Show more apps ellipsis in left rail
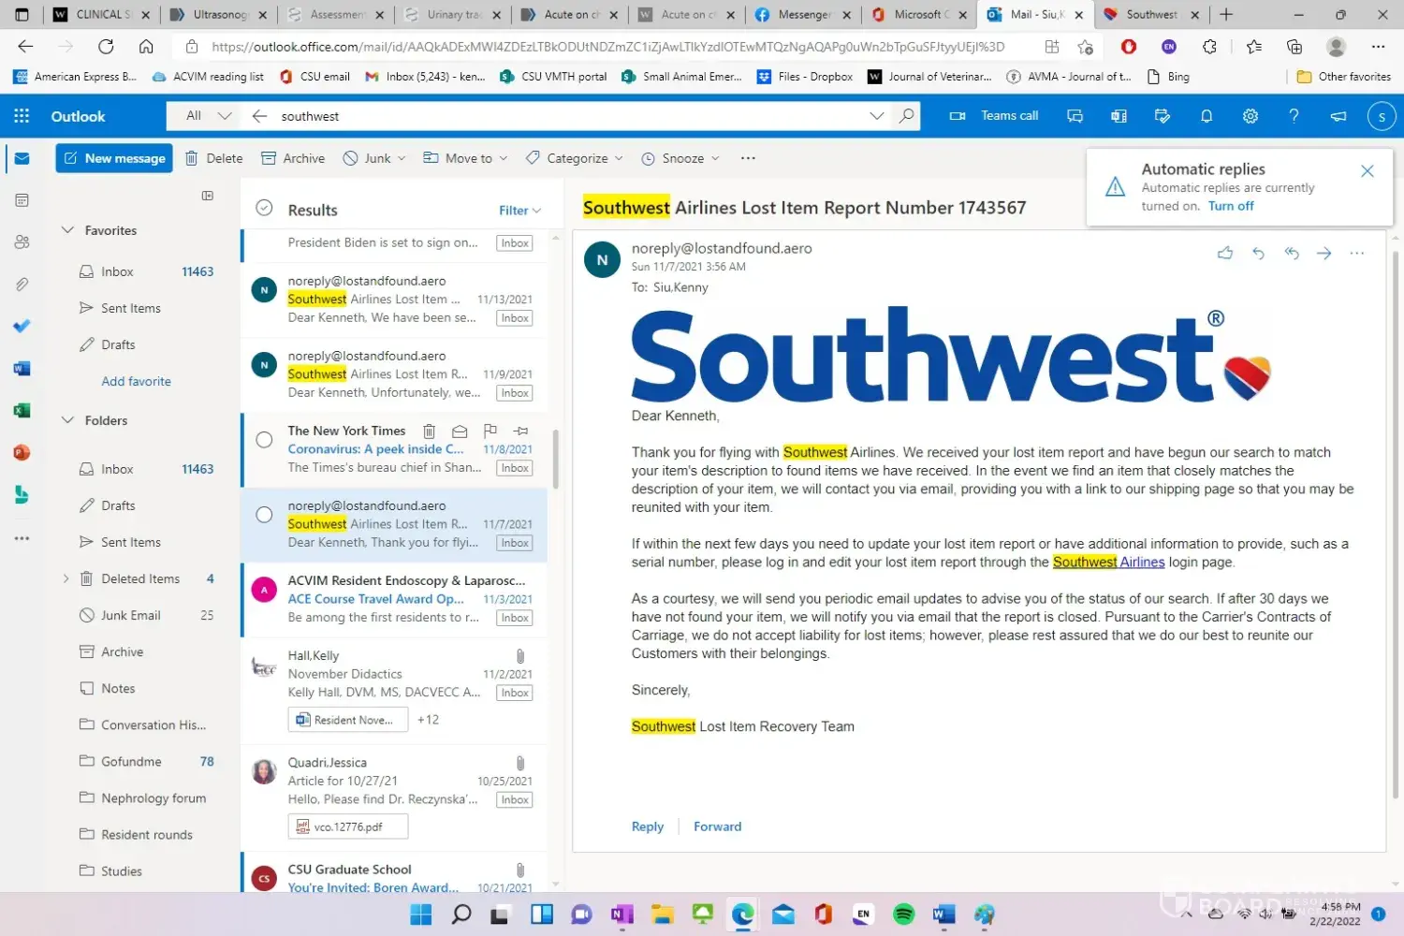 tap(22, 538)
